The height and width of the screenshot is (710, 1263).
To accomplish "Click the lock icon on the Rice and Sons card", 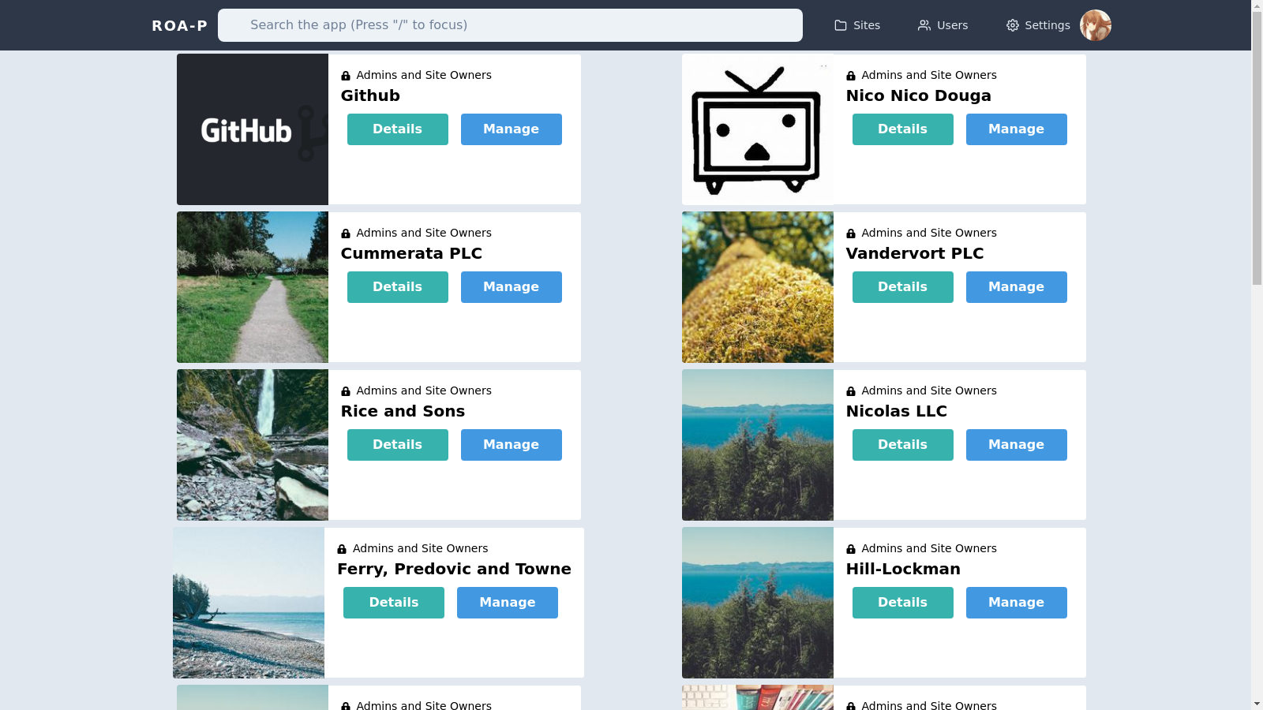I will click(x=345, y=390).
